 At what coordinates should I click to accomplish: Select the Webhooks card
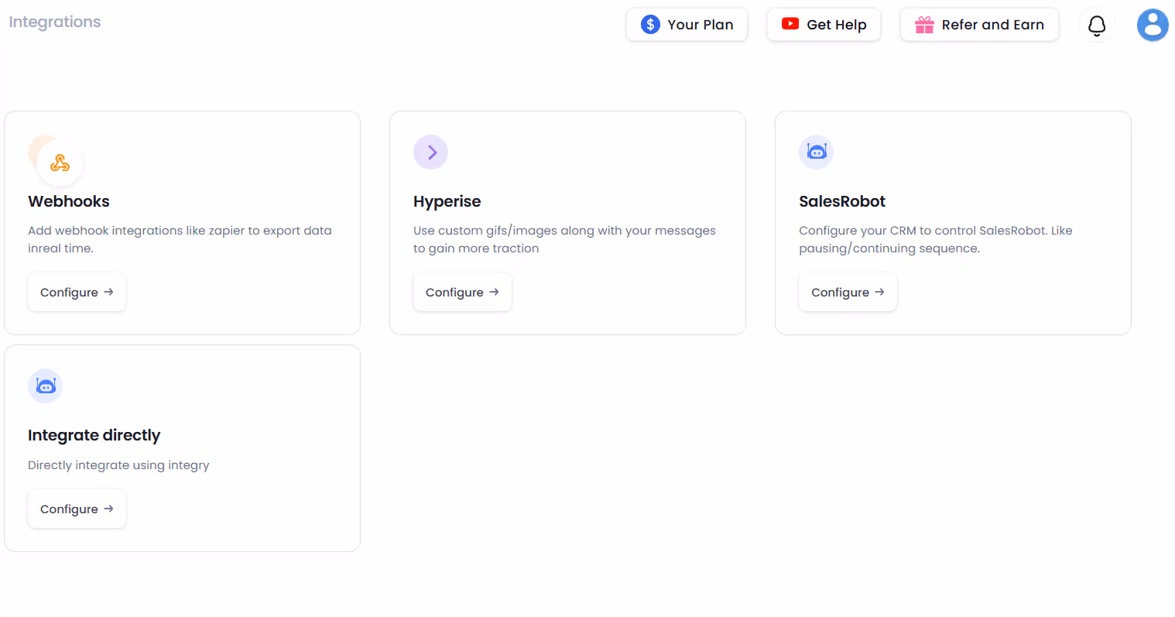click(x=182, y=222)
